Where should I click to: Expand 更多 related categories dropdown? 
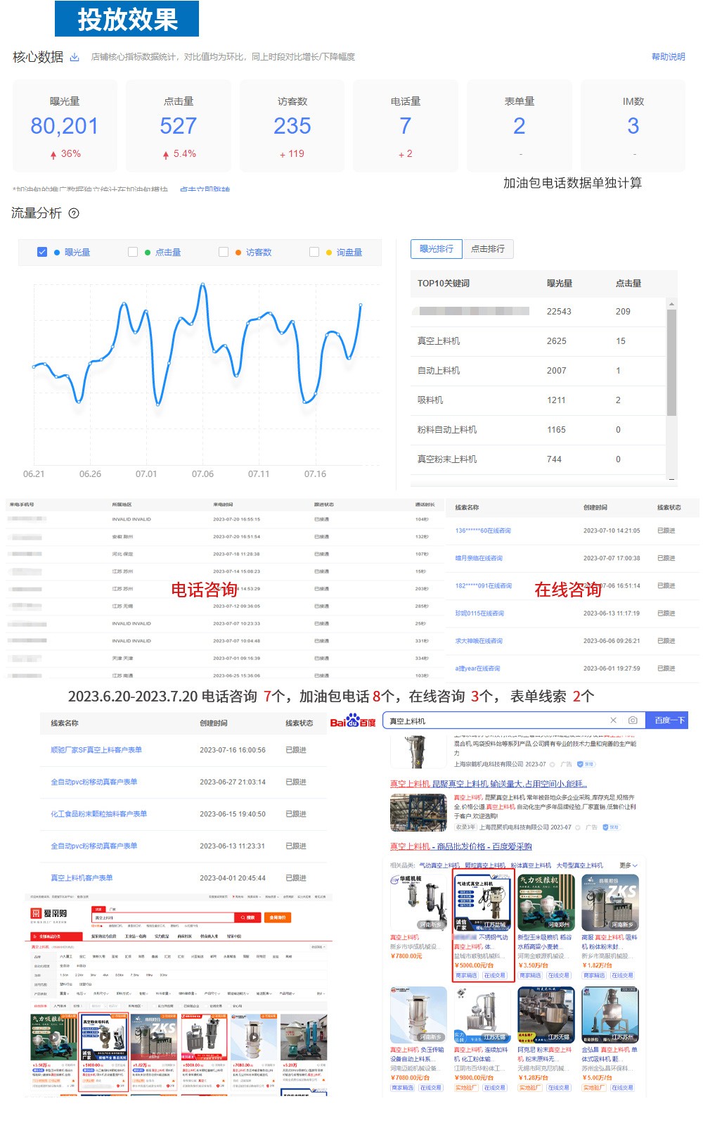click(628, 865)
